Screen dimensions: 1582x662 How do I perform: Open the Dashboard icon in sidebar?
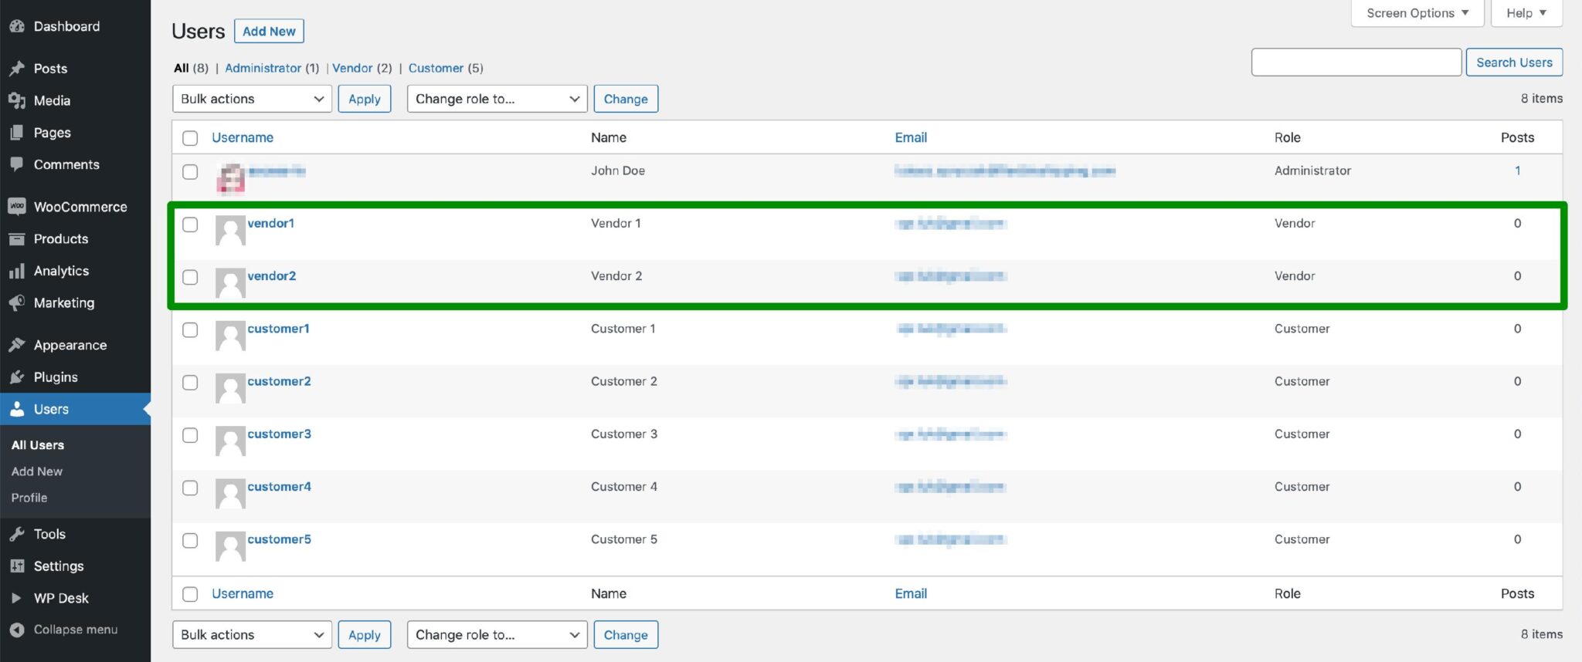click(x=17, y=26)
